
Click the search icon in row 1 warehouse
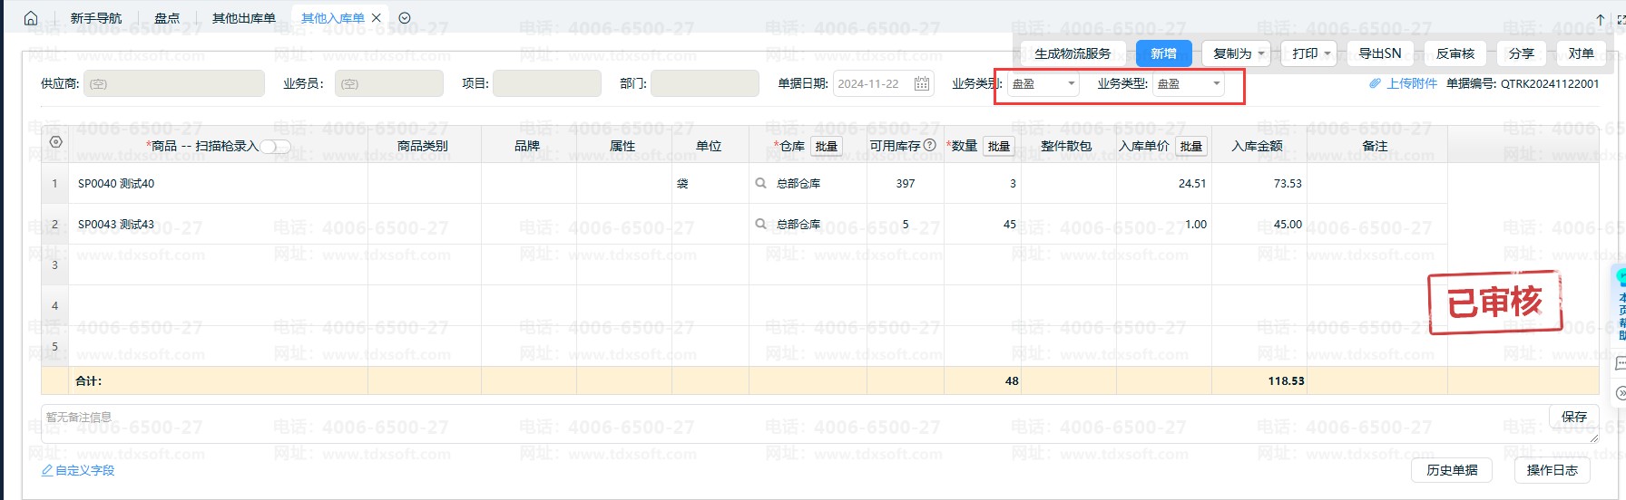click(760, 183)
